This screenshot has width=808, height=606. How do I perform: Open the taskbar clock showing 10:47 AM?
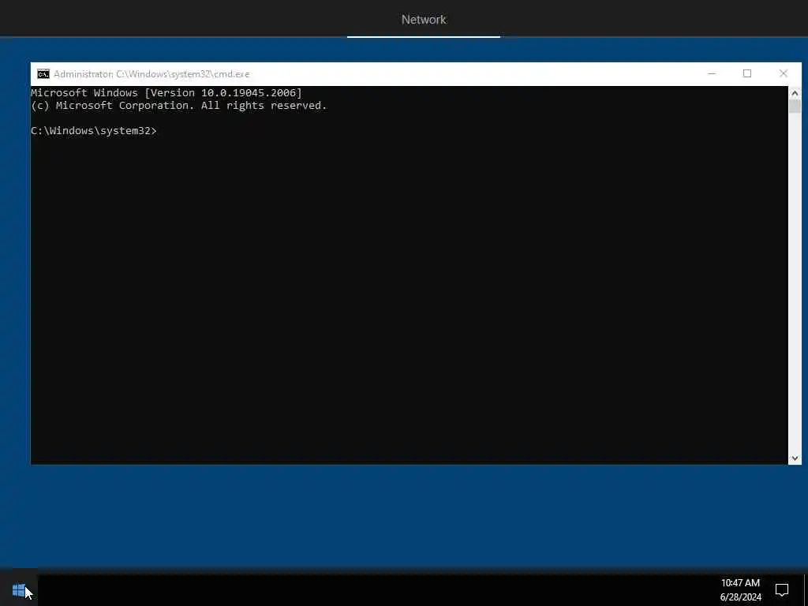[740, 583]
